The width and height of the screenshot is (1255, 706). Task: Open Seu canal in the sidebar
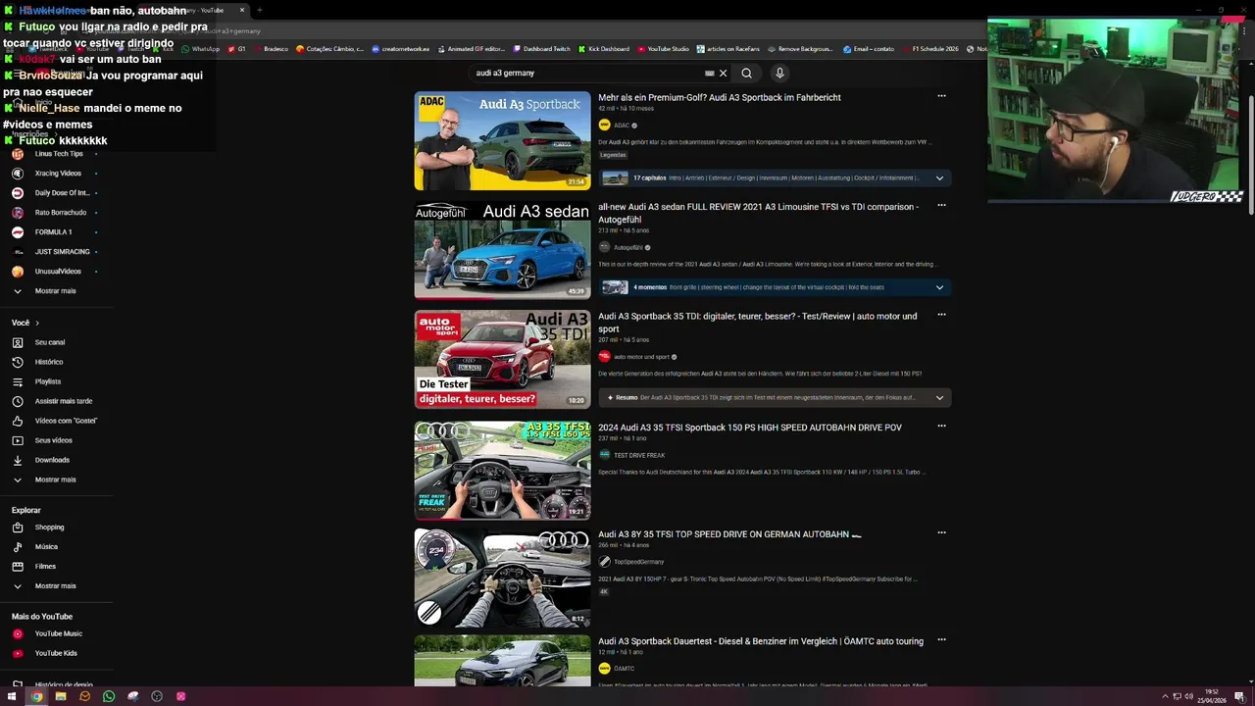click(x=50, y=342)
